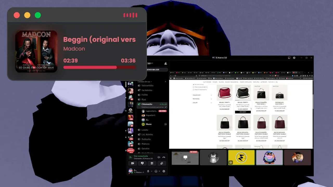The width and height of the screenshot is (333, 187).
Task: Click the EN VIVO badge in channel list
Action: (162, 111)
